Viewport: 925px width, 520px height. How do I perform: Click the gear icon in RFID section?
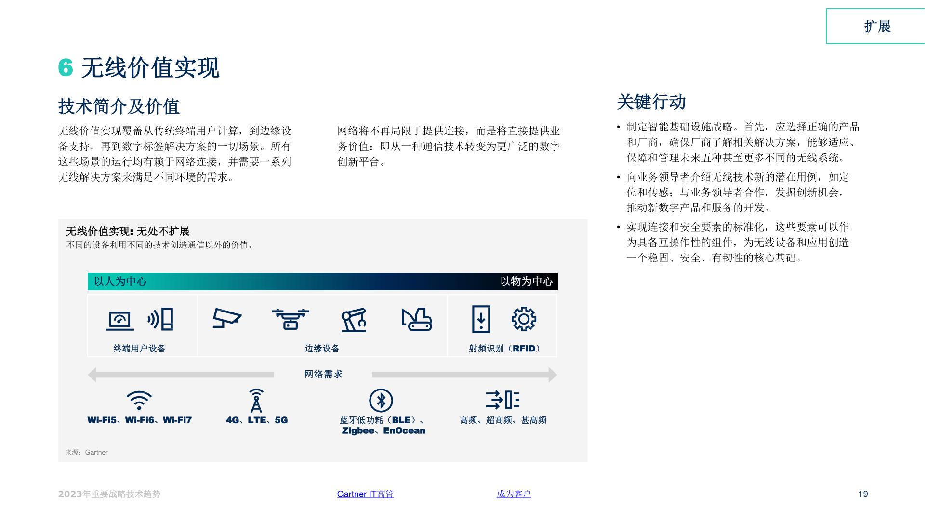[524, 319]
